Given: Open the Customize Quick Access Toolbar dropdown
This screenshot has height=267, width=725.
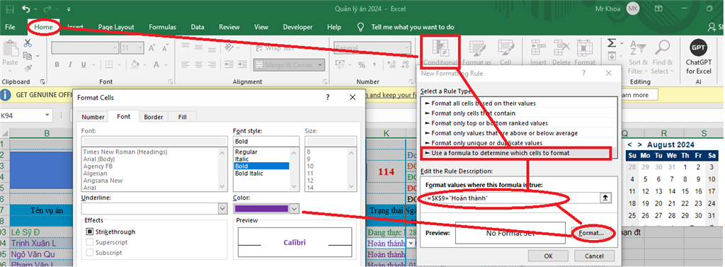Looking at the screenshot, I should [69, 8].
